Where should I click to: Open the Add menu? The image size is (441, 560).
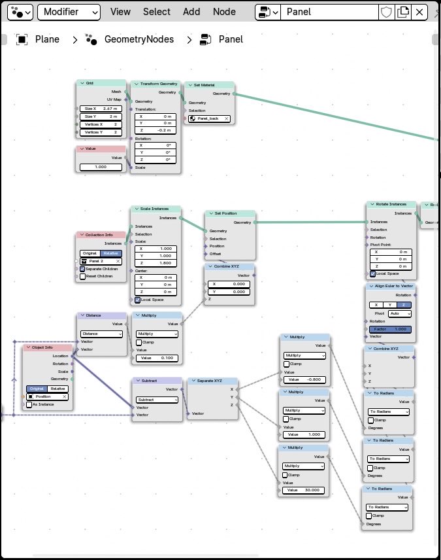point(191,12)
